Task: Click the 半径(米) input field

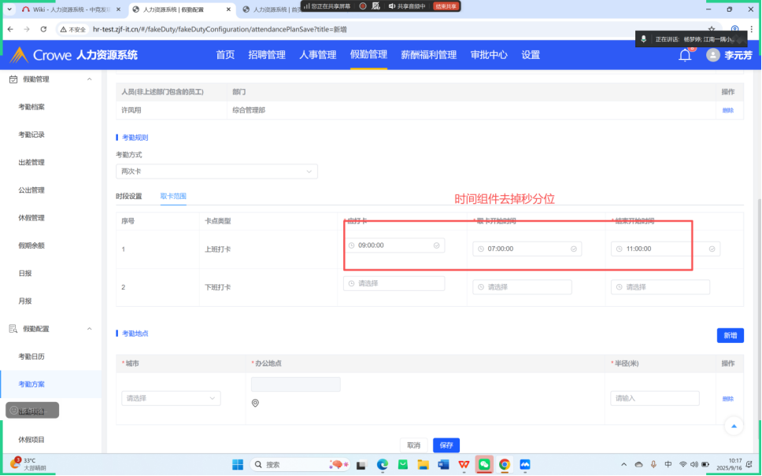Action: (x=654, y=398)
